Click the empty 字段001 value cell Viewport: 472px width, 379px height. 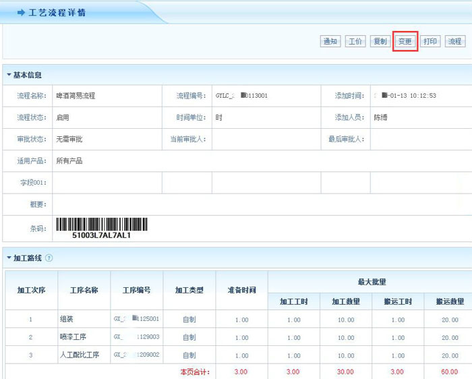(107, 183)
